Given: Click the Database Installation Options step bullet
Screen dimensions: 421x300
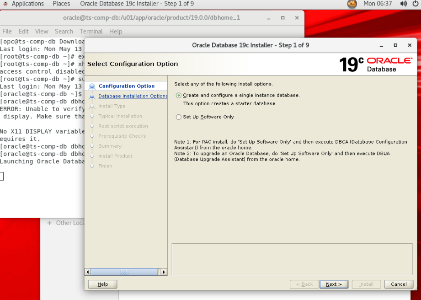Looking at the screenshot, I should coord(92,96).
